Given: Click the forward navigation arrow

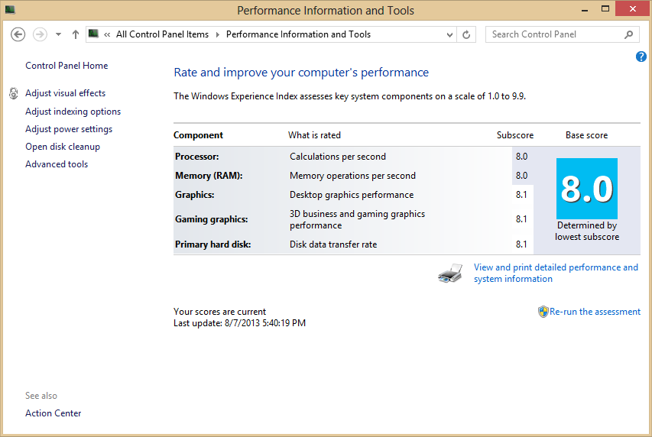Looking at the screenshot, I should [x=40, y=34].
